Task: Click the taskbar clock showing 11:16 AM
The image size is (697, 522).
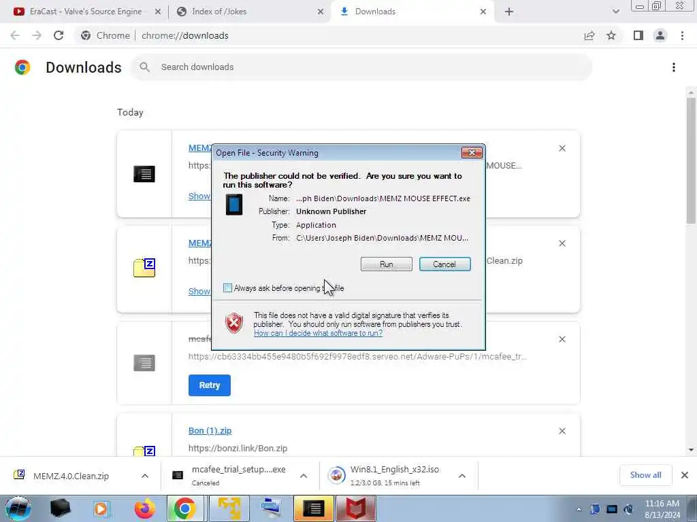Action: click(x=662, y=509)
